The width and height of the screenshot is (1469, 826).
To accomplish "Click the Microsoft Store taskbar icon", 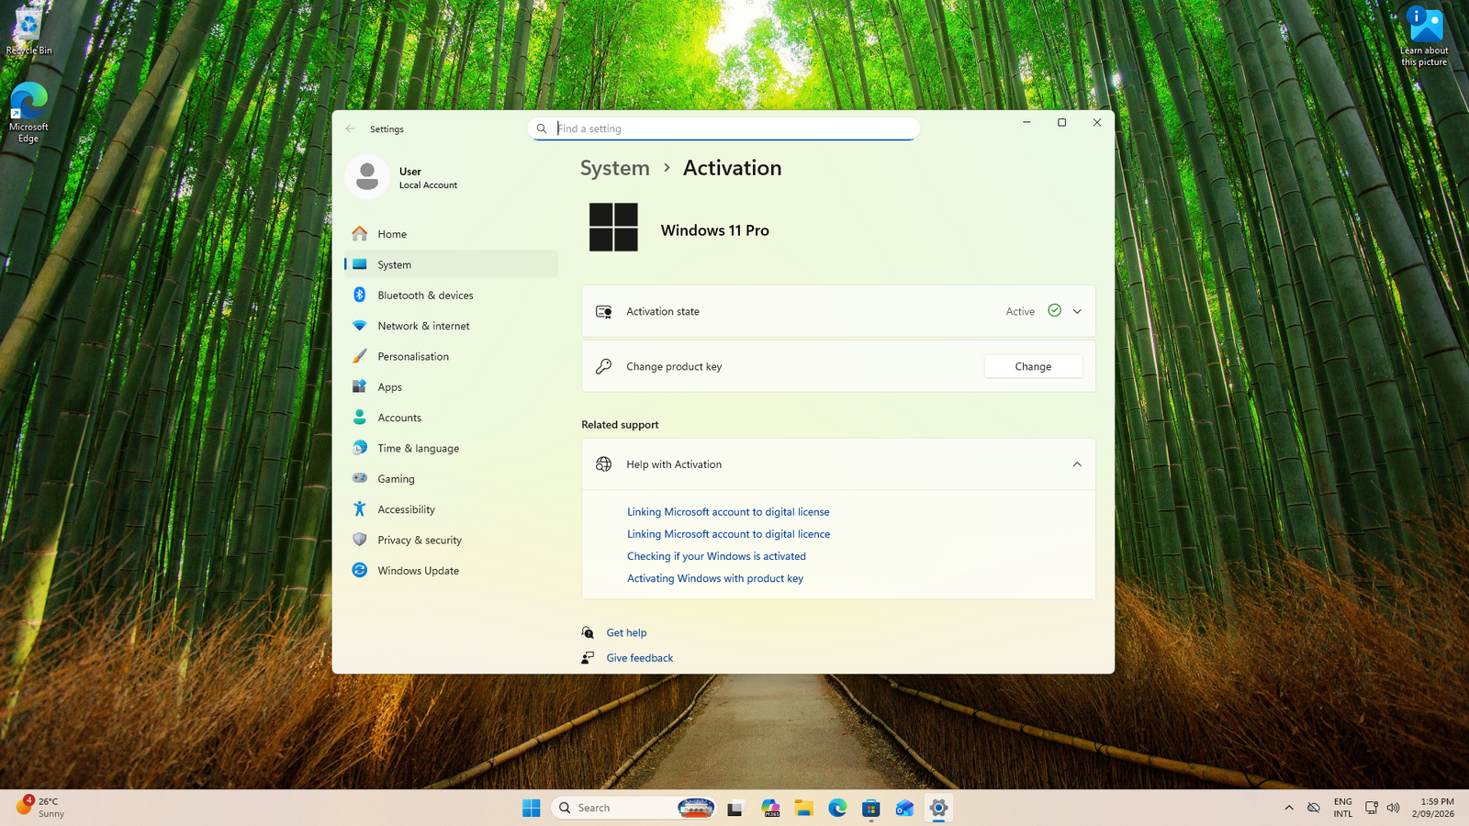I will [871, 808].
